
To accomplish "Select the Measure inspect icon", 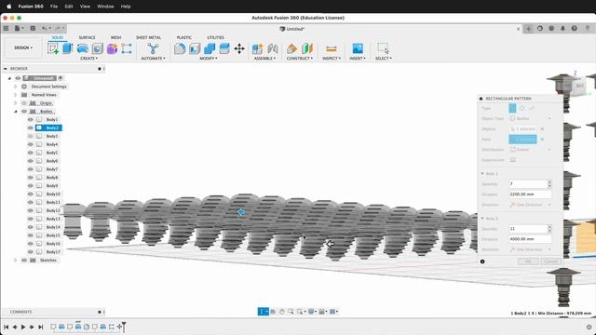I will click(332, 48).
